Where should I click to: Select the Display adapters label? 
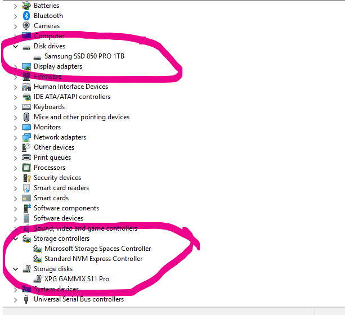[58, 66]
